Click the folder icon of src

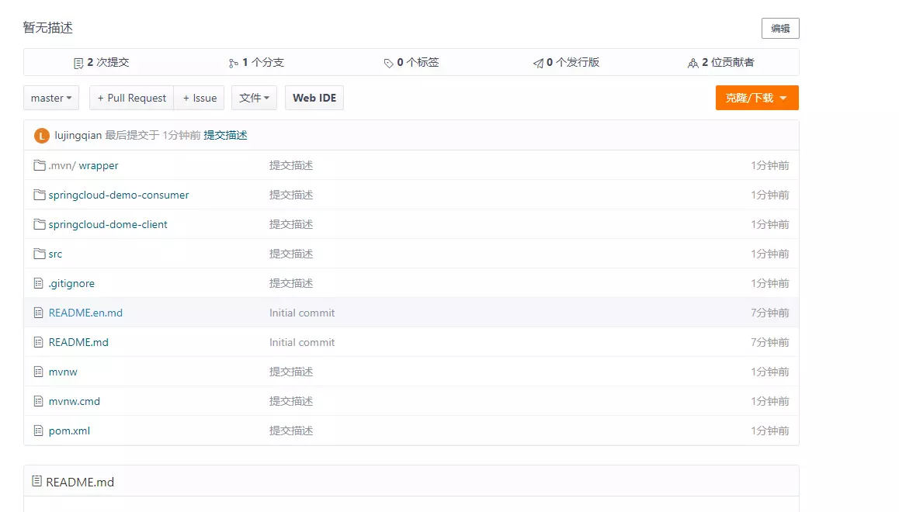click(x=39, y=254)
